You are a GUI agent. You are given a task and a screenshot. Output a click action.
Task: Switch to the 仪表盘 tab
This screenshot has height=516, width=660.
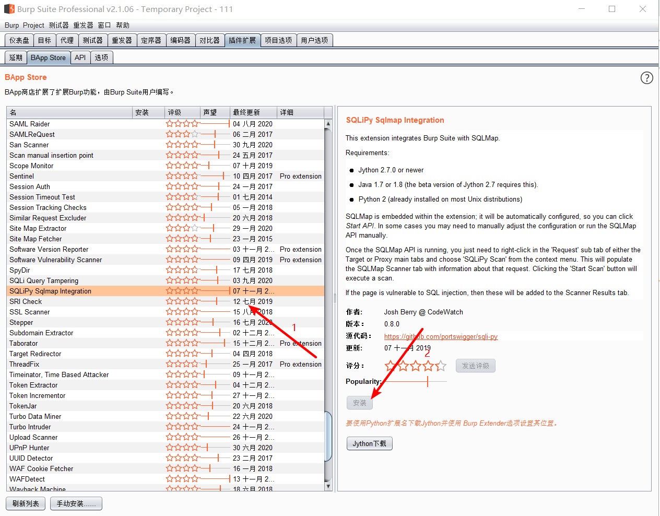(18, 40)
